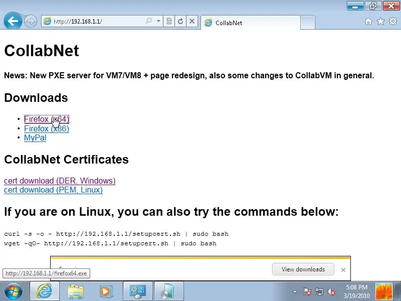The width and height of the screenshot is (401, 301).
Task: Show hidden tray icons arrow
Action: coord(295,291)
